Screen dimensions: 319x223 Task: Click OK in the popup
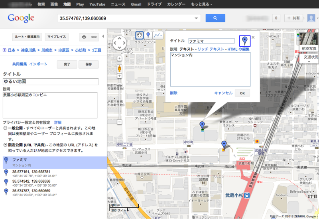tap(242, 93)
